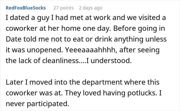180x111 pixels.
Task: Click the '2 days ago' timestamp
Action: [x=91, y=8]
